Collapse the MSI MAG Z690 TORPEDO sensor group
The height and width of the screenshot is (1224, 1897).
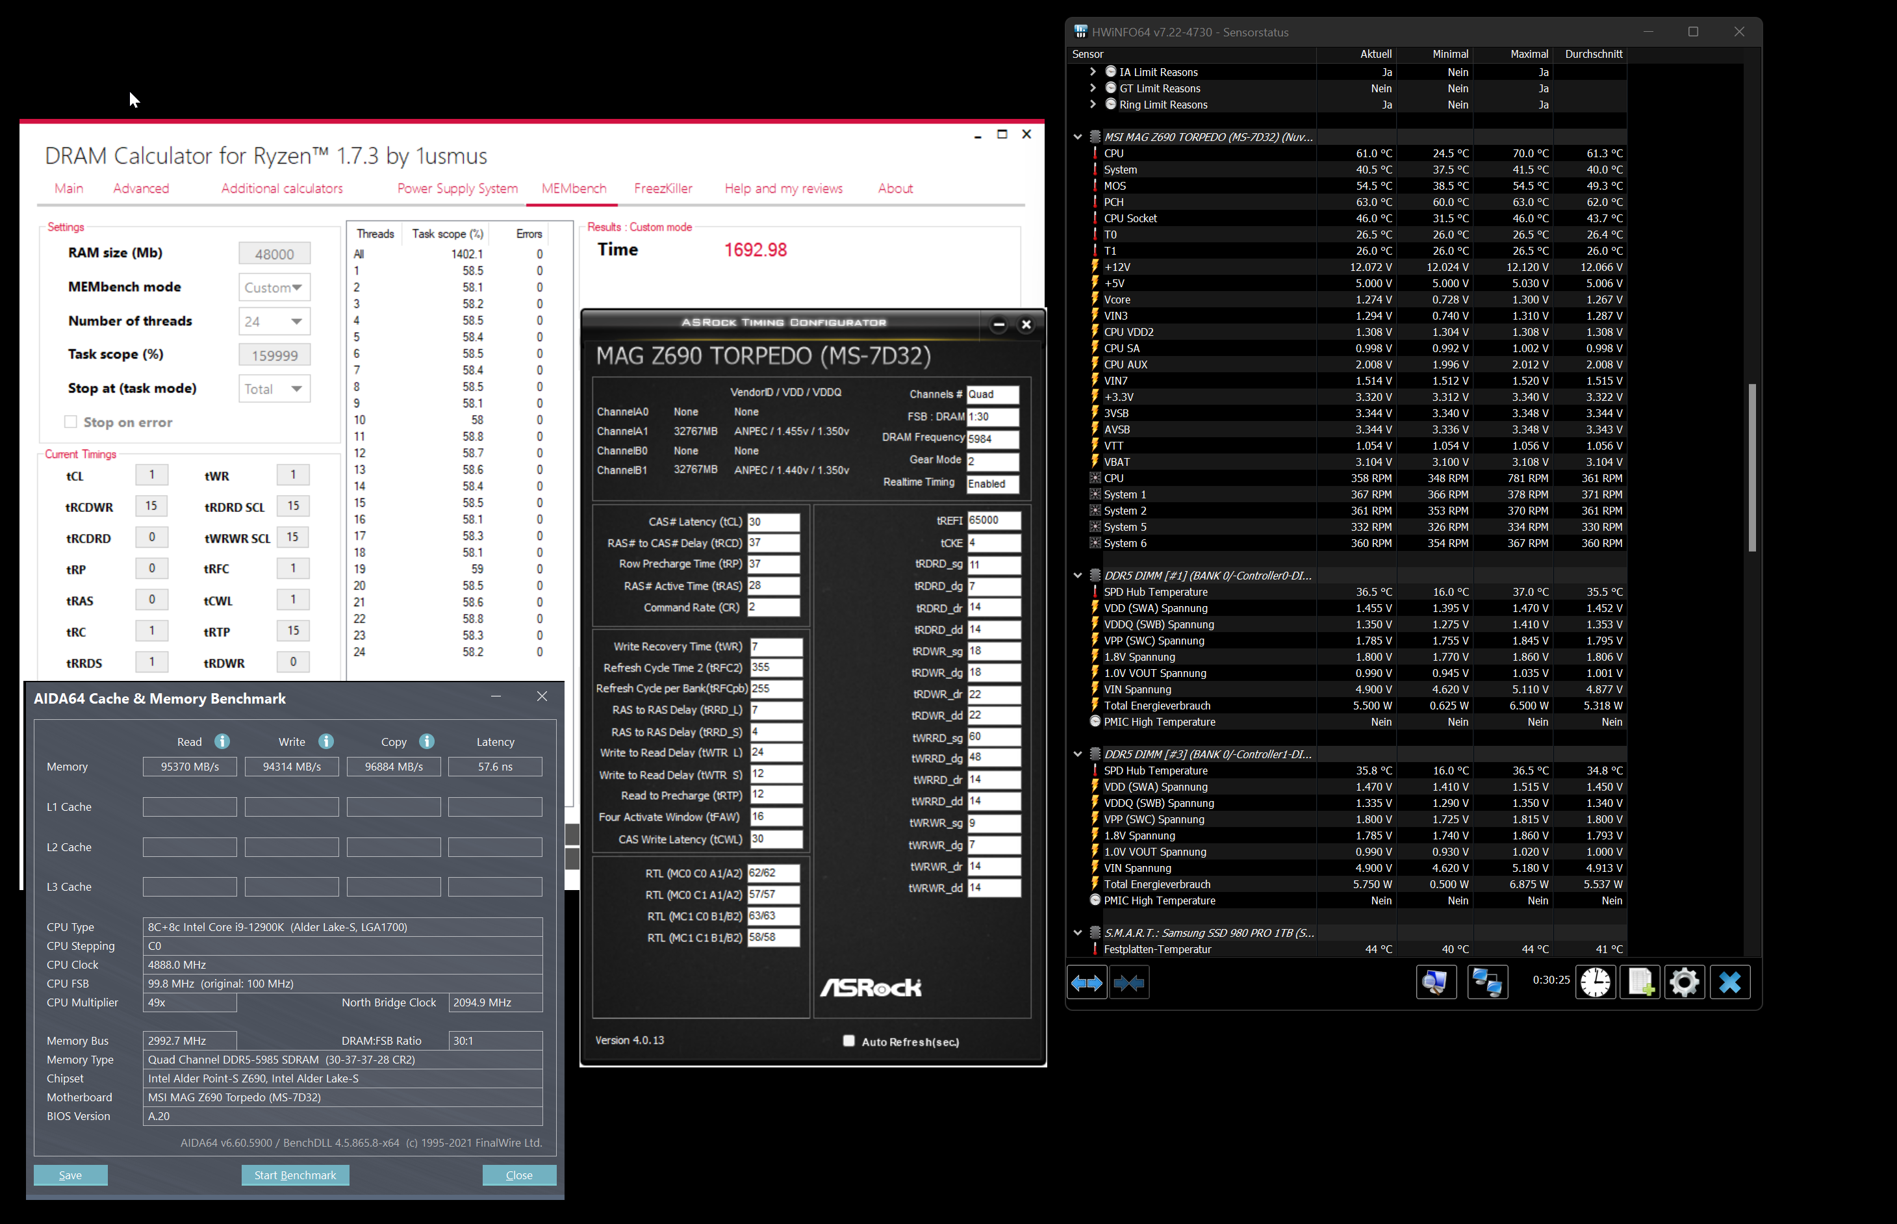coord(1078,136)
